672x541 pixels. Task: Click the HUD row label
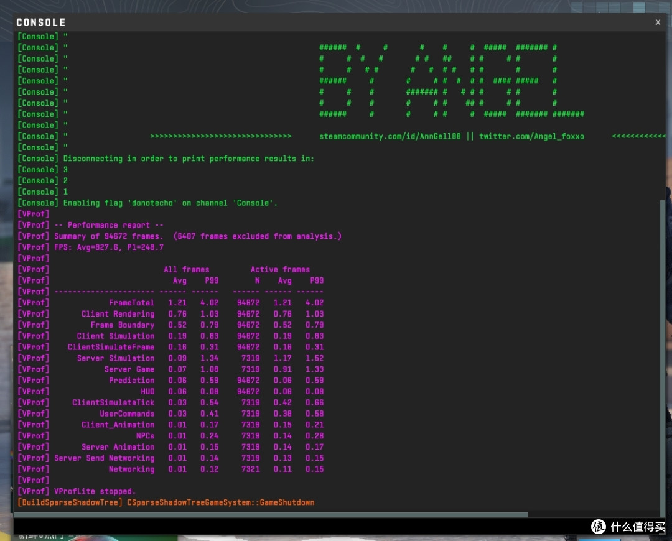pos(147,392)
